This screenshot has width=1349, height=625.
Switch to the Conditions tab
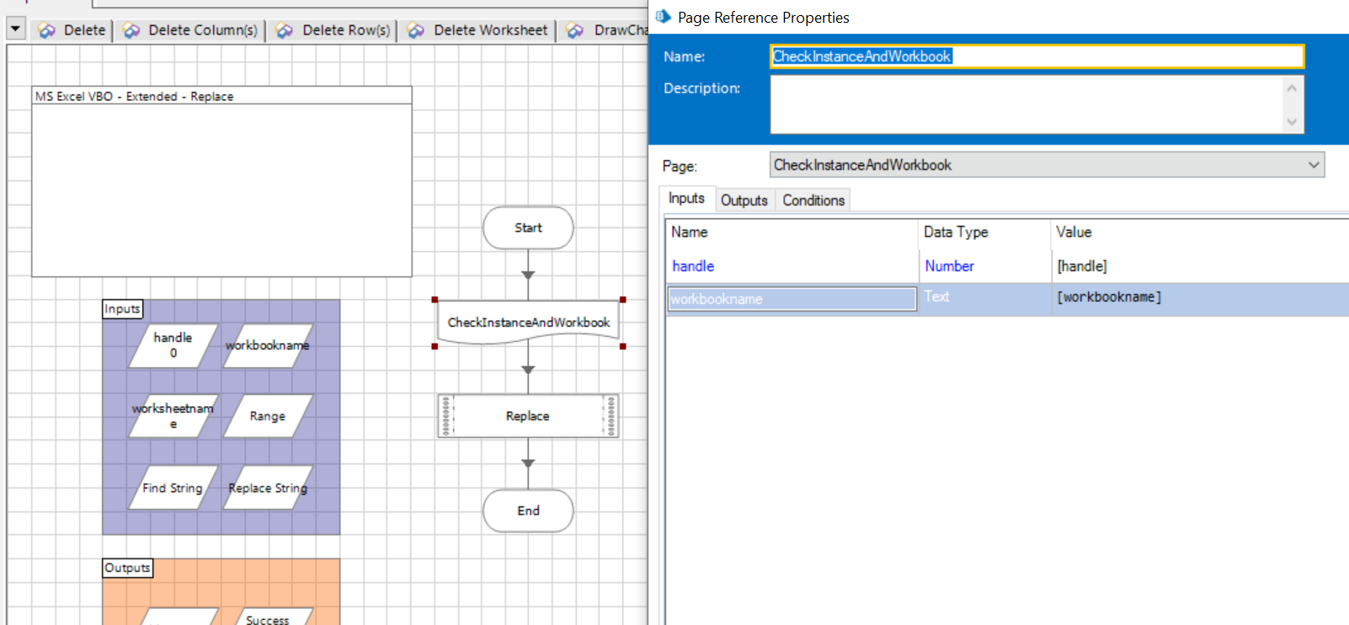click(813, 200)
